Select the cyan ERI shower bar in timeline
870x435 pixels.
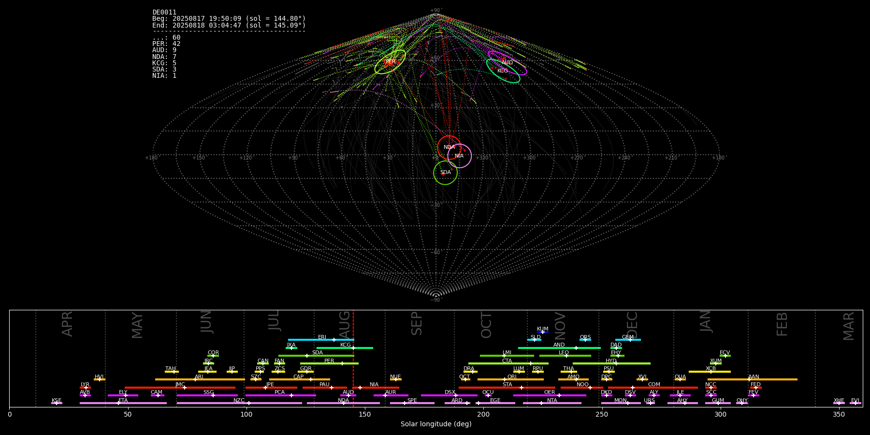pyautogui.click(x=321, y=340)
